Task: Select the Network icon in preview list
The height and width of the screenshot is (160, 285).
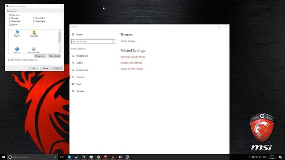Action: 17,50
